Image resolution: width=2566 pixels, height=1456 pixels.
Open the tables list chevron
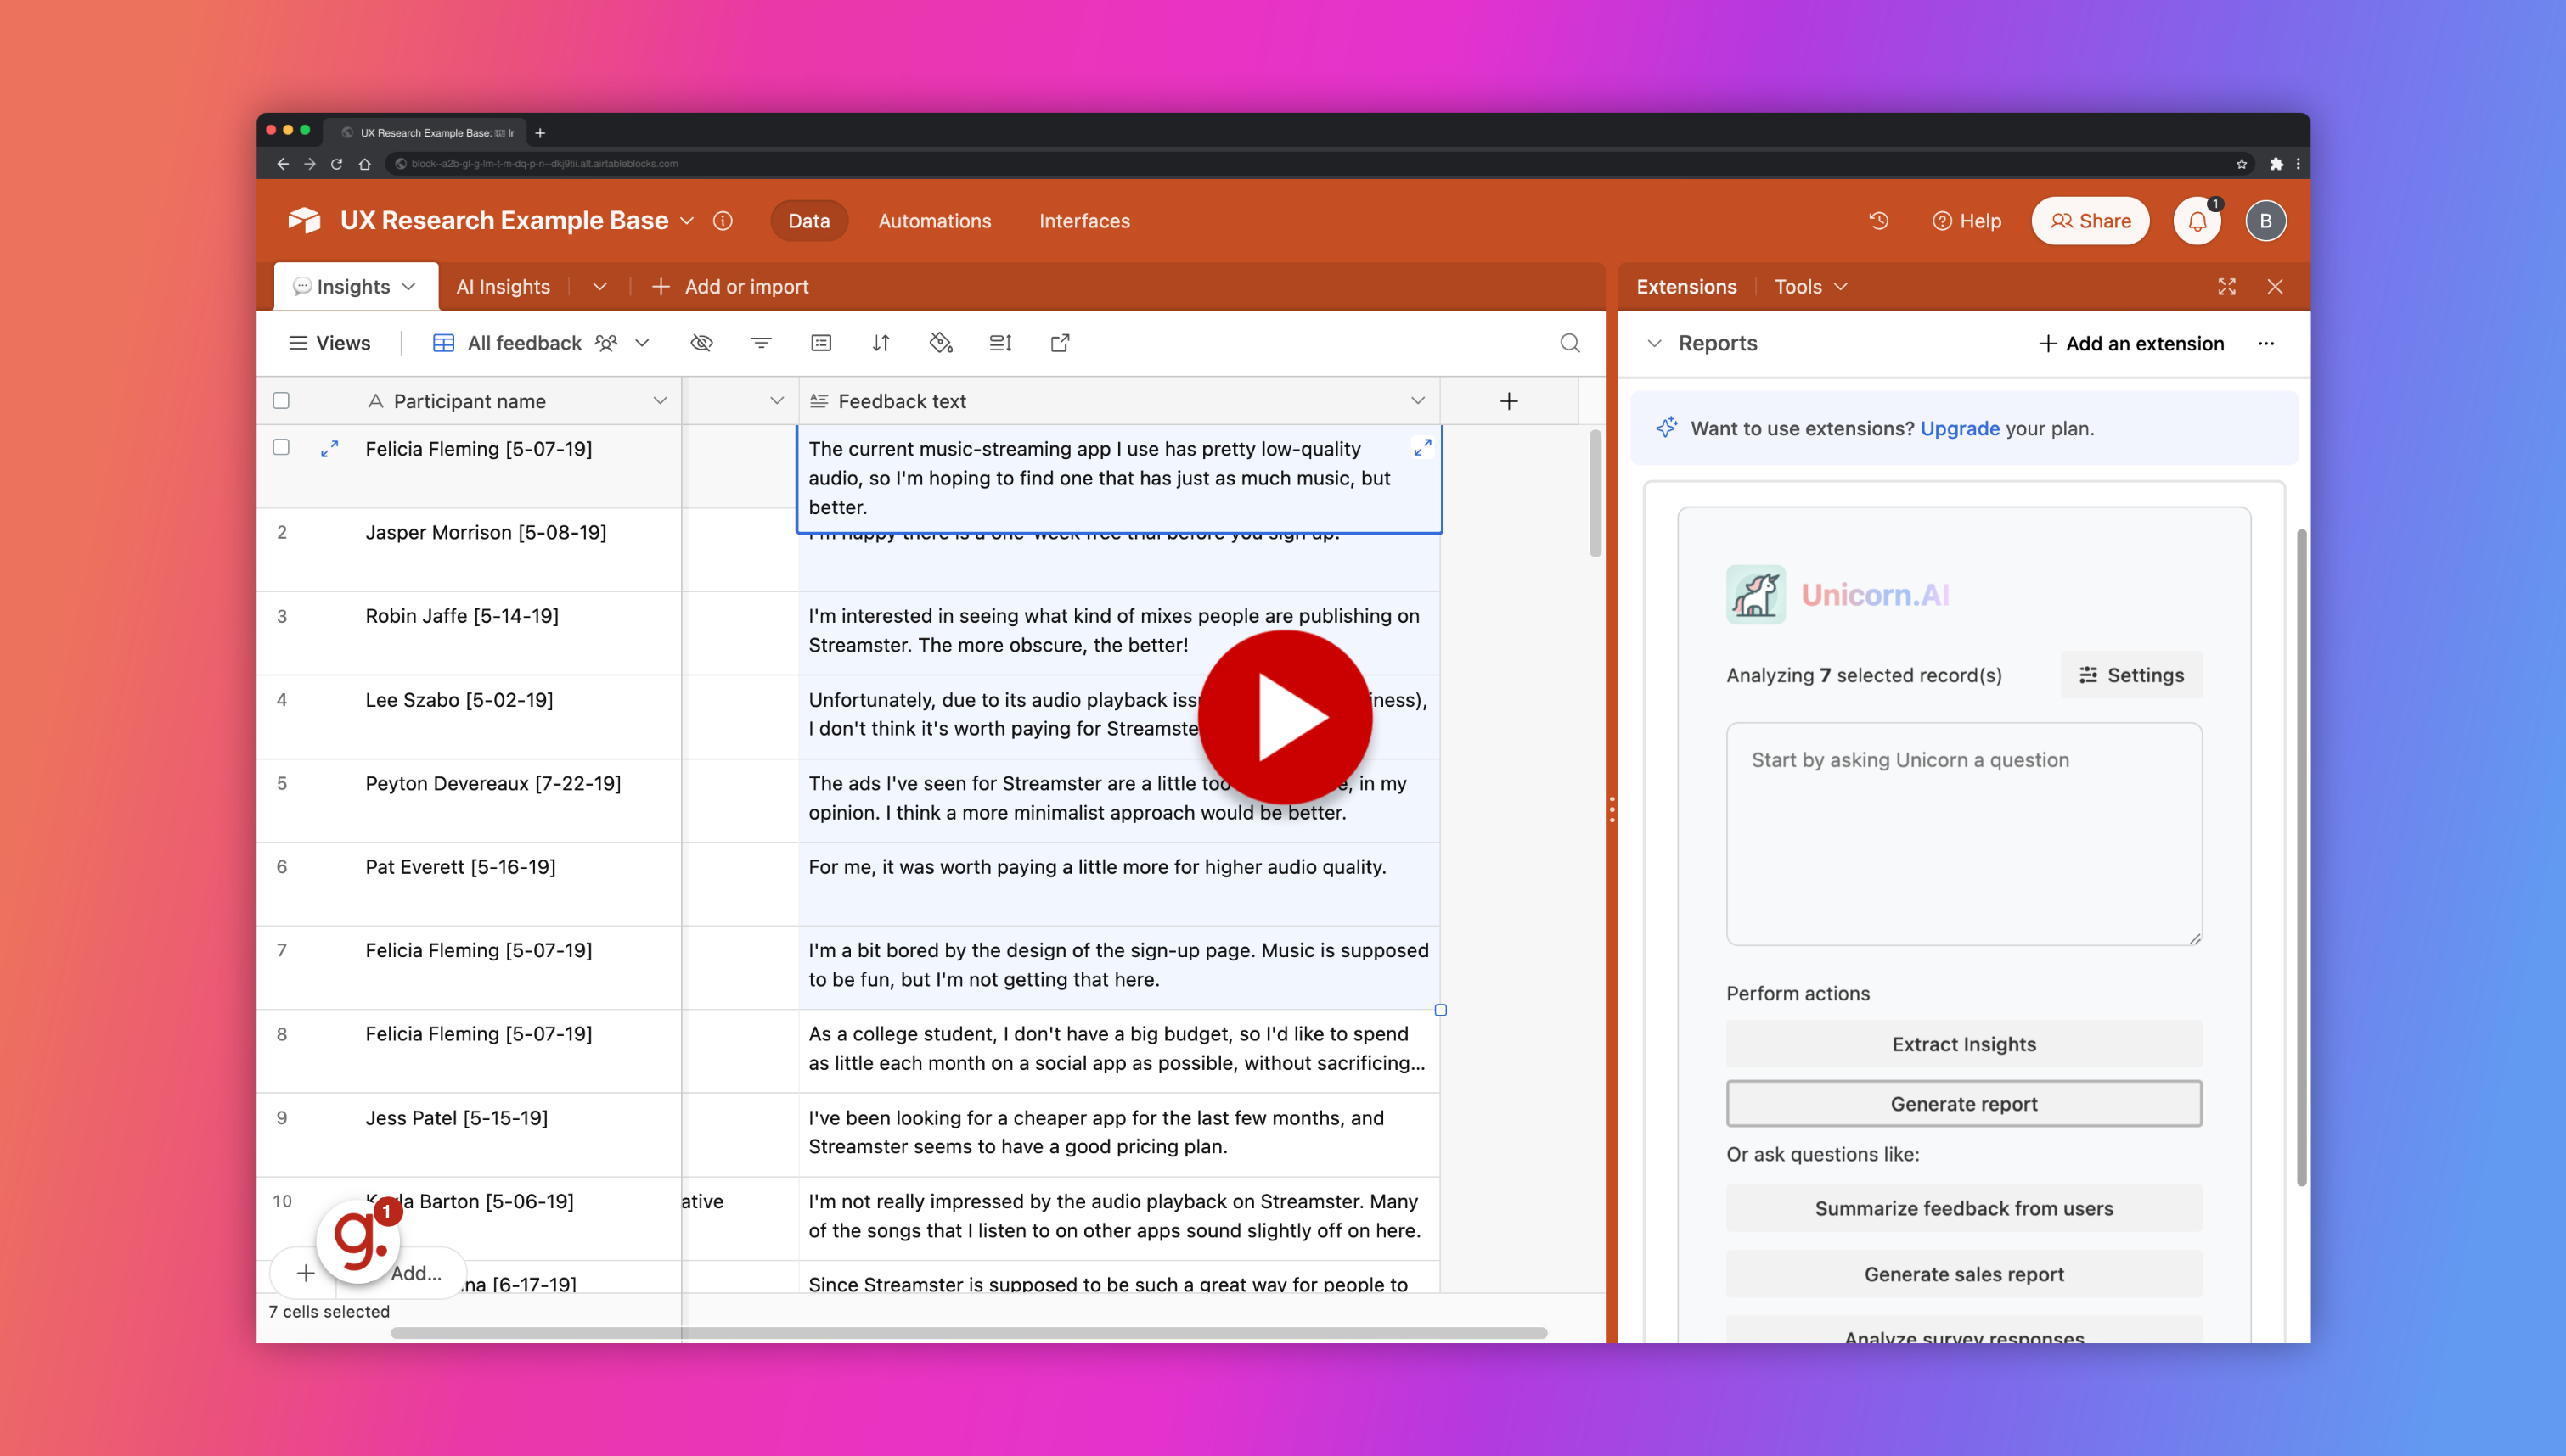tap(599, 287)
